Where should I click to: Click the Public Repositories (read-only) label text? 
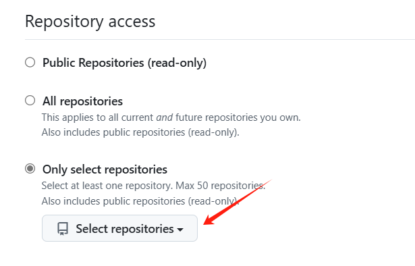(x=124, y=63)
